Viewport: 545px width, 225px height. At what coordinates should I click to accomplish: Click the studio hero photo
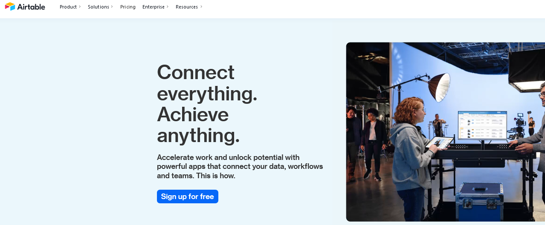[x=446, y=132]
